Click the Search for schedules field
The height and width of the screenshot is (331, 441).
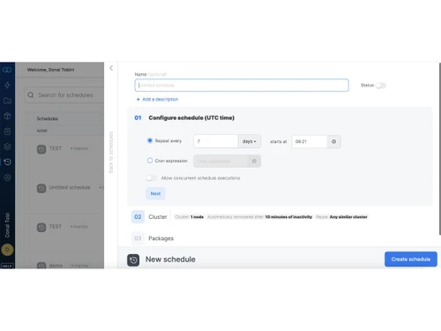tap(64, 95)
